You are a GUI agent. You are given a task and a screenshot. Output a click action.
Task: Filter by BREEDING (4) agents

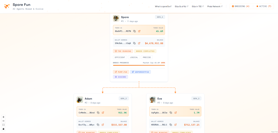[x=241, y=7]
